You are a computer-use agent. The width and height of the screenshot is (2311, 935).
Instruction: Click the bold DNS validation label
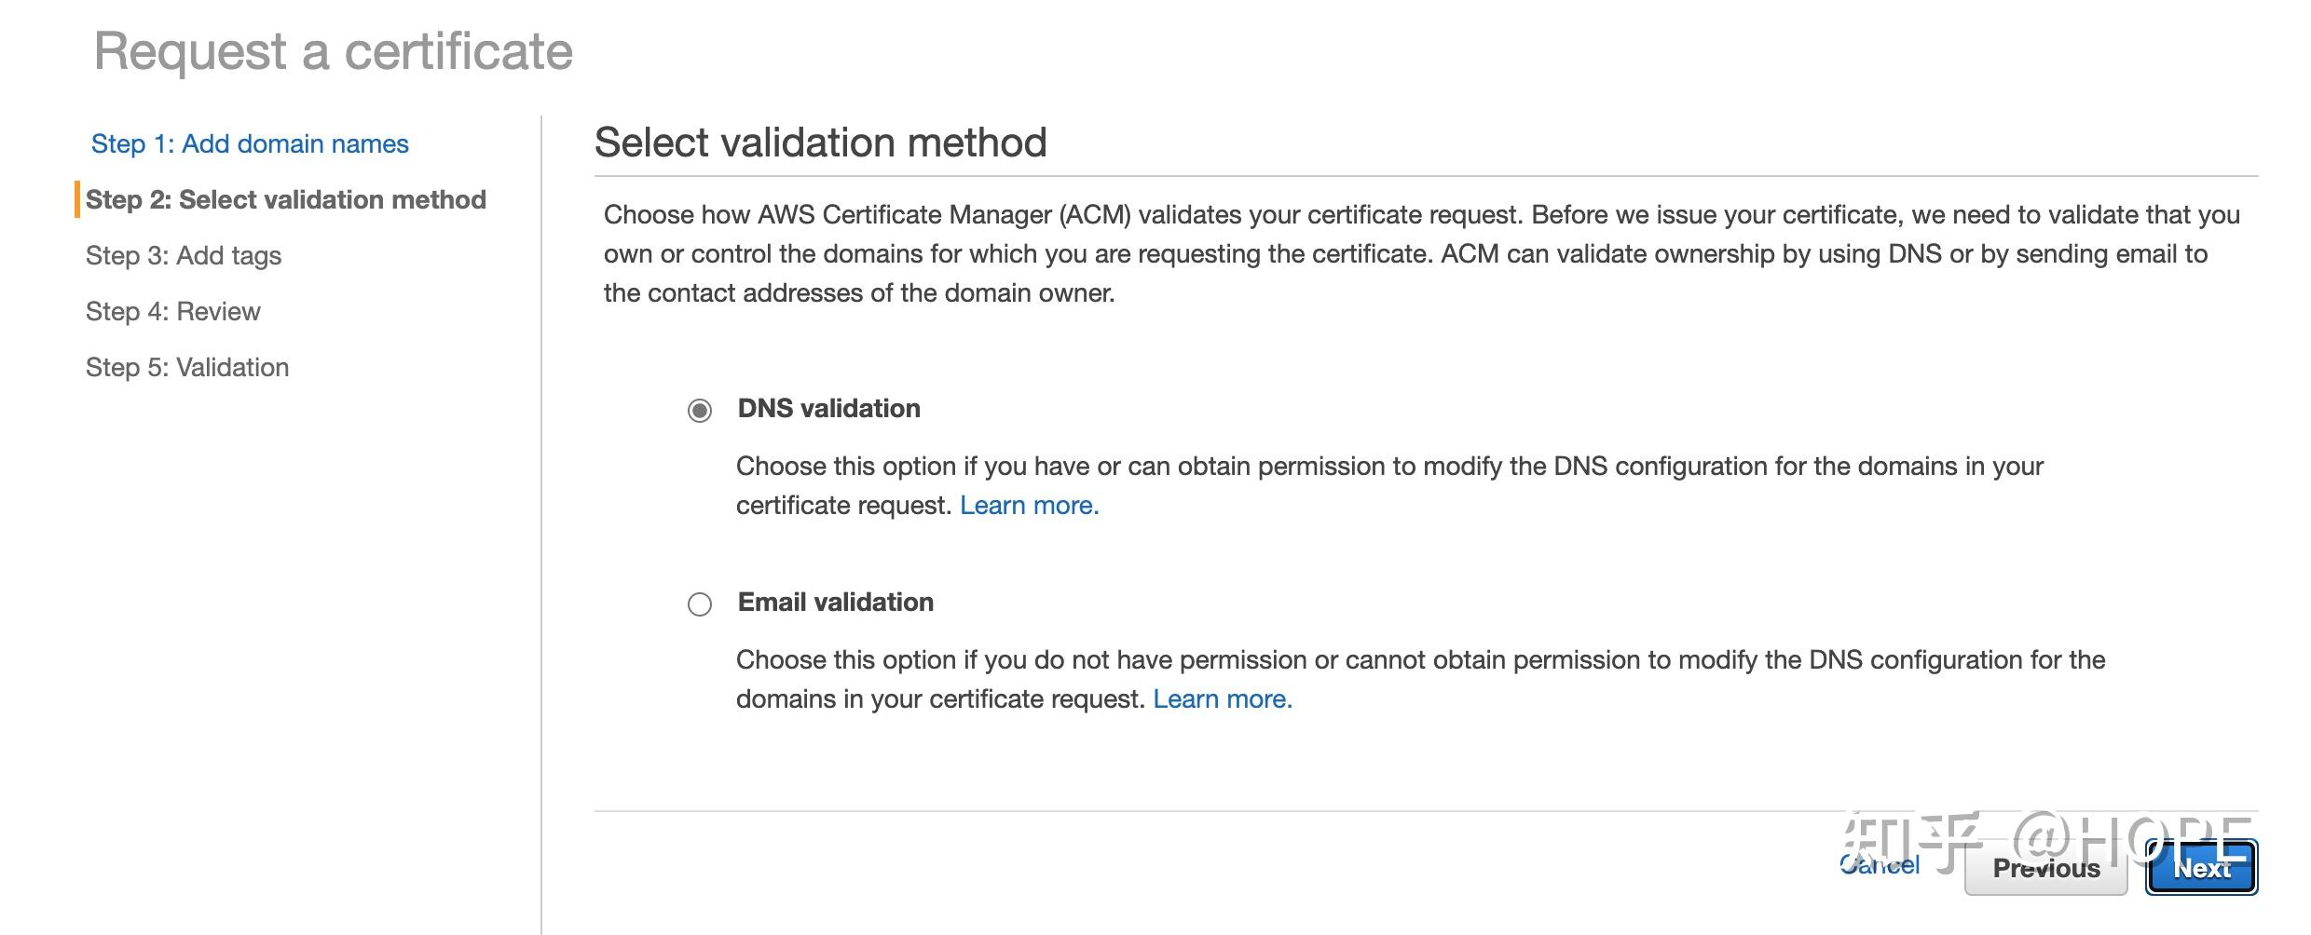[828, 408]
